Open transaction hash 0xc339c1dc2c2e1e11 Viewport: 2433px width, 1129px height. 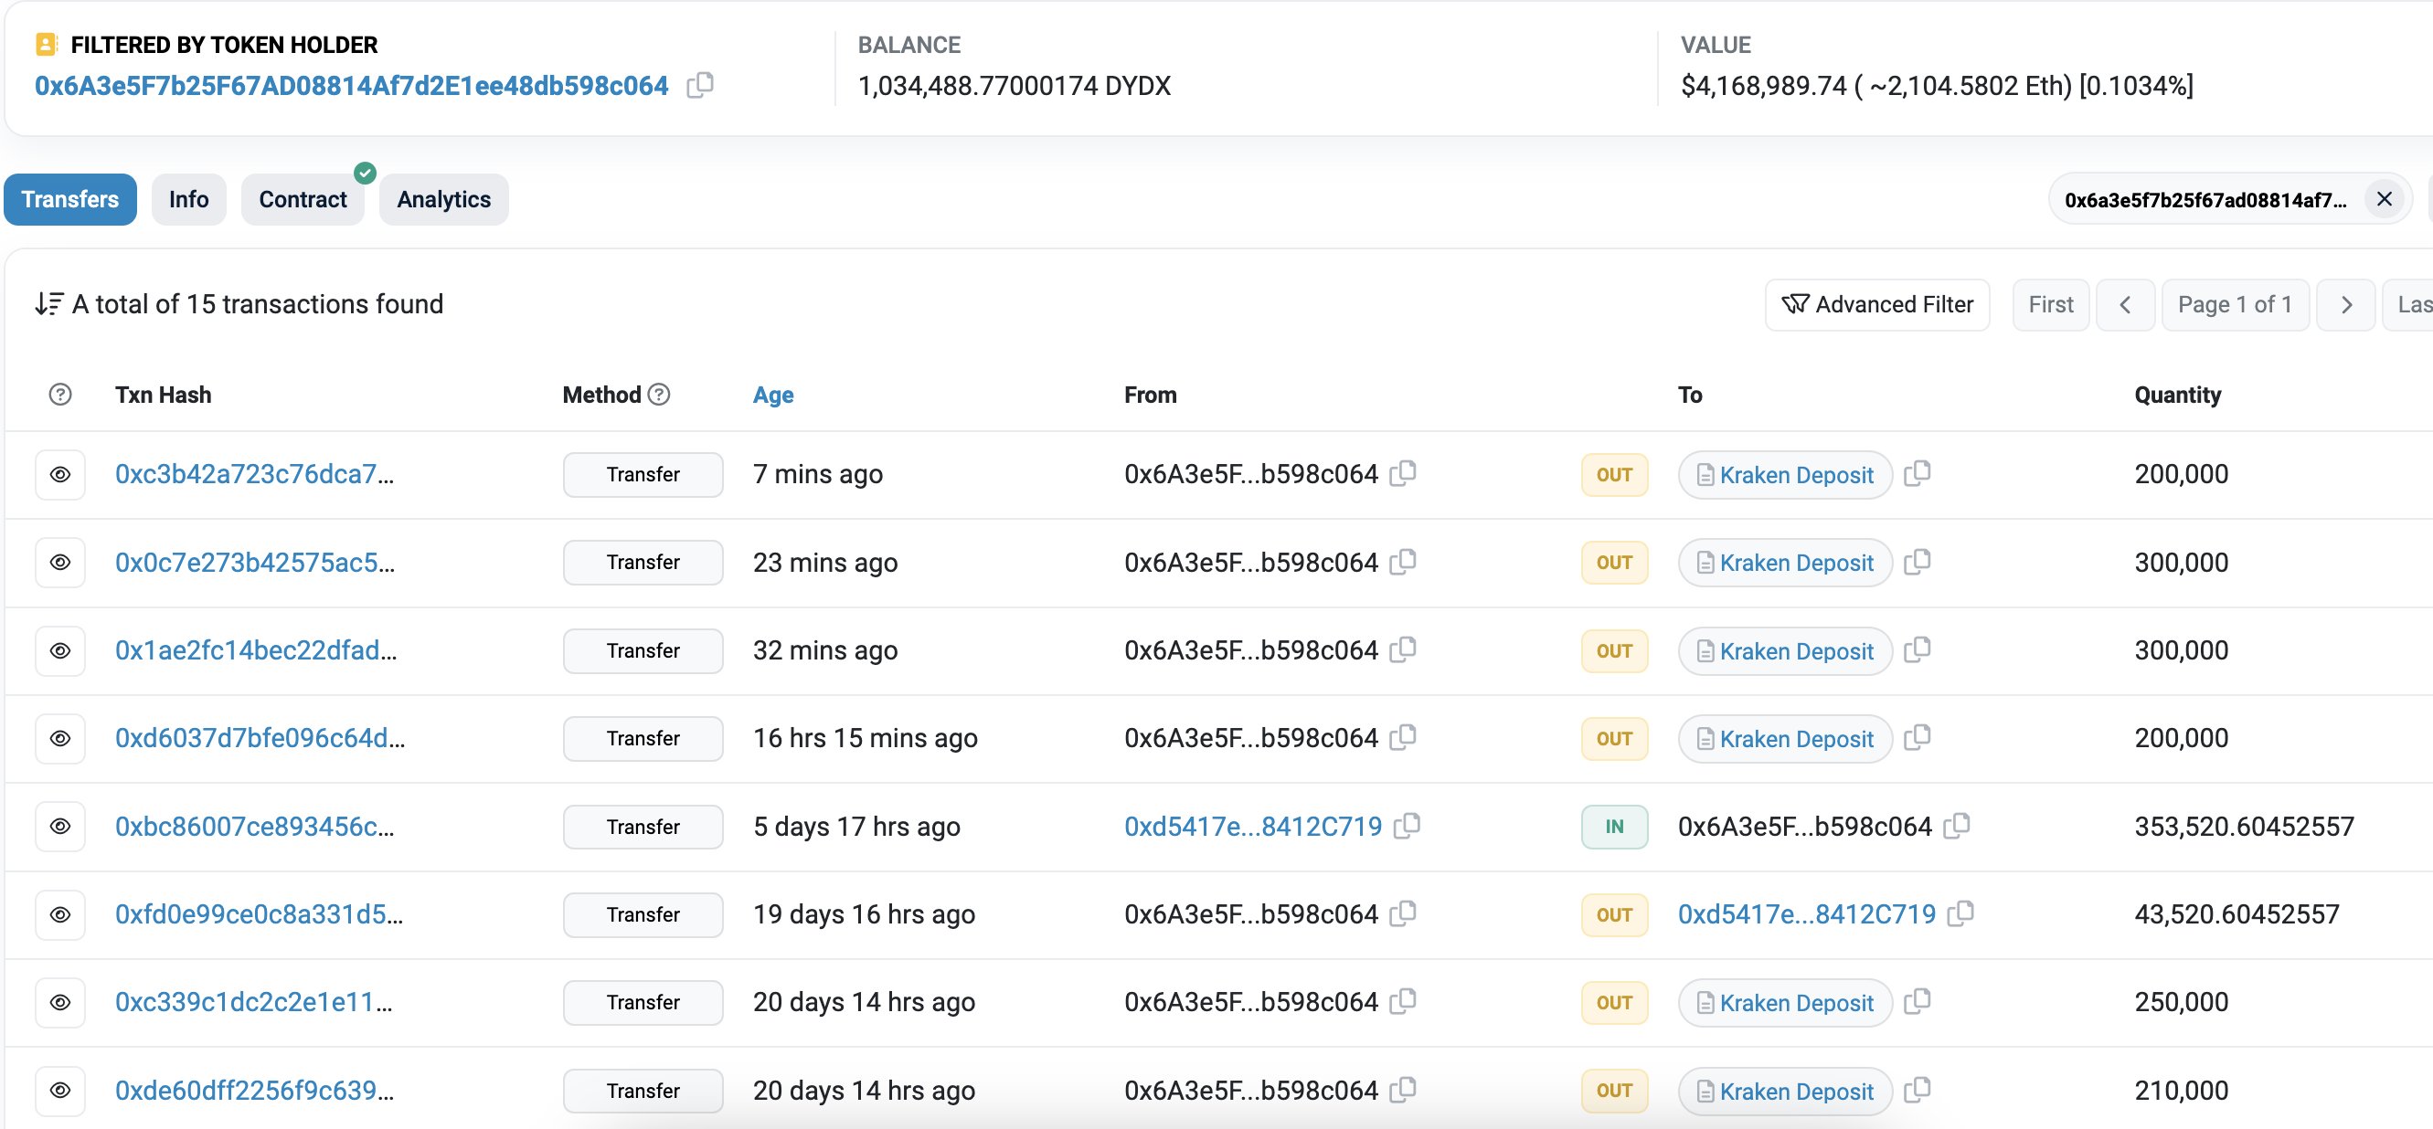(253, 1003)
